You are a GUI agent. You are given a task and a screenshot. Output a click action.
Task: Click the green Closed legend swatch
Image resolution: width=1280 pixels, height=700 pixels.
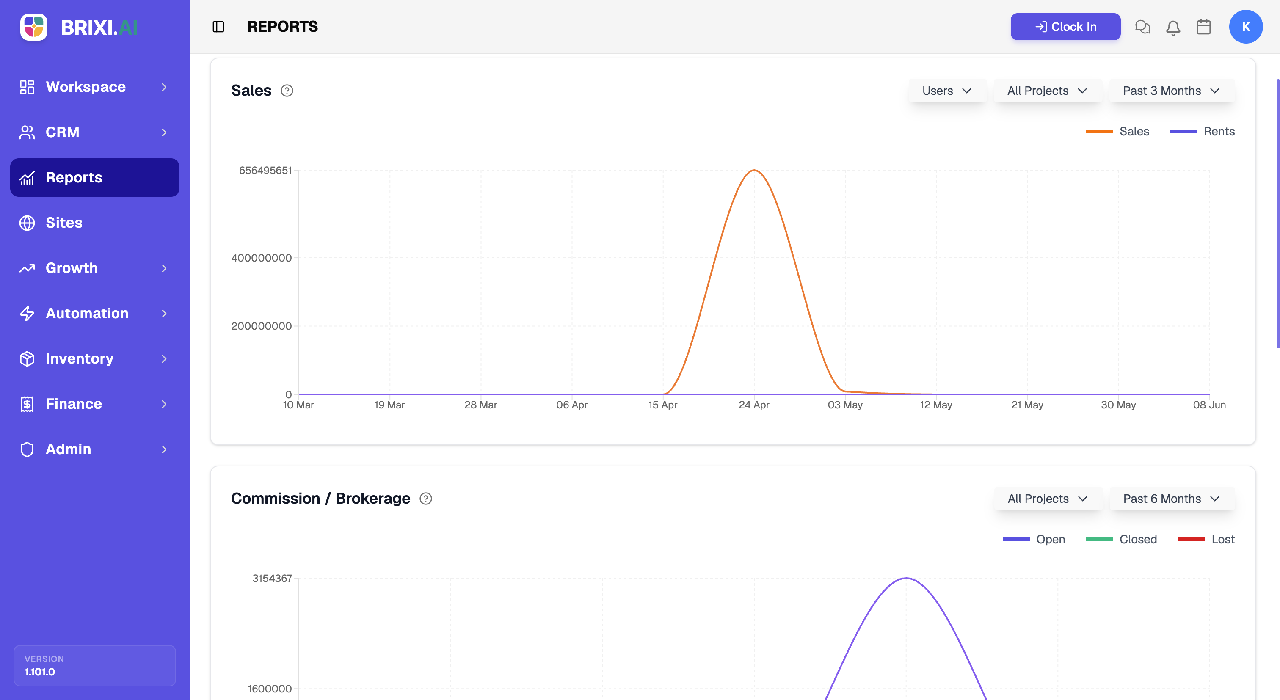click(1099, 539)
